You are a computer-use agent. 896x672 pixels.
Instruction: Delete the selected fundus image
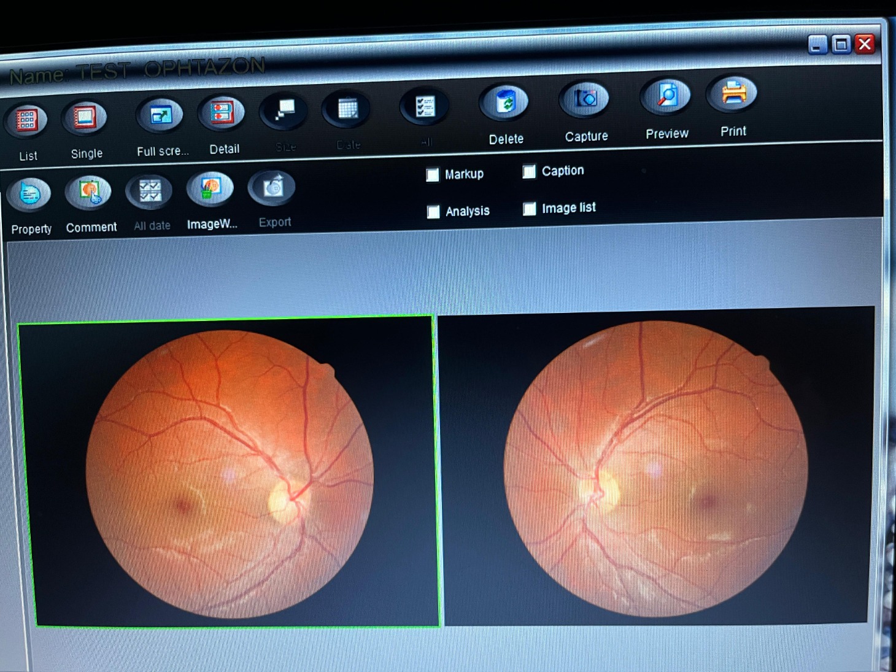pos(504,102)
